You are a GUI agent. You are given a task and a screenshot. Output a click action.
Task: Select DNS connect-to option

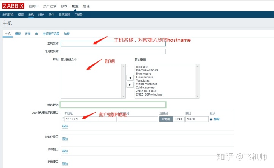(178, 119)
